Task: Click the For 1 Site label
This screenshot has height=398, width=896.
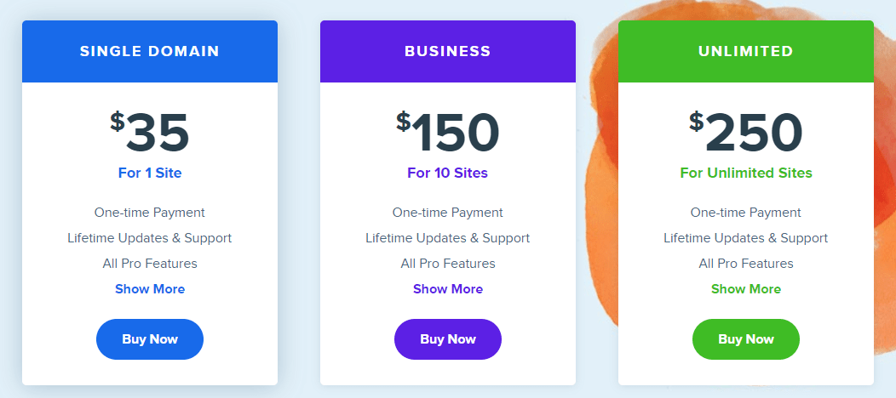Action: 150,173
